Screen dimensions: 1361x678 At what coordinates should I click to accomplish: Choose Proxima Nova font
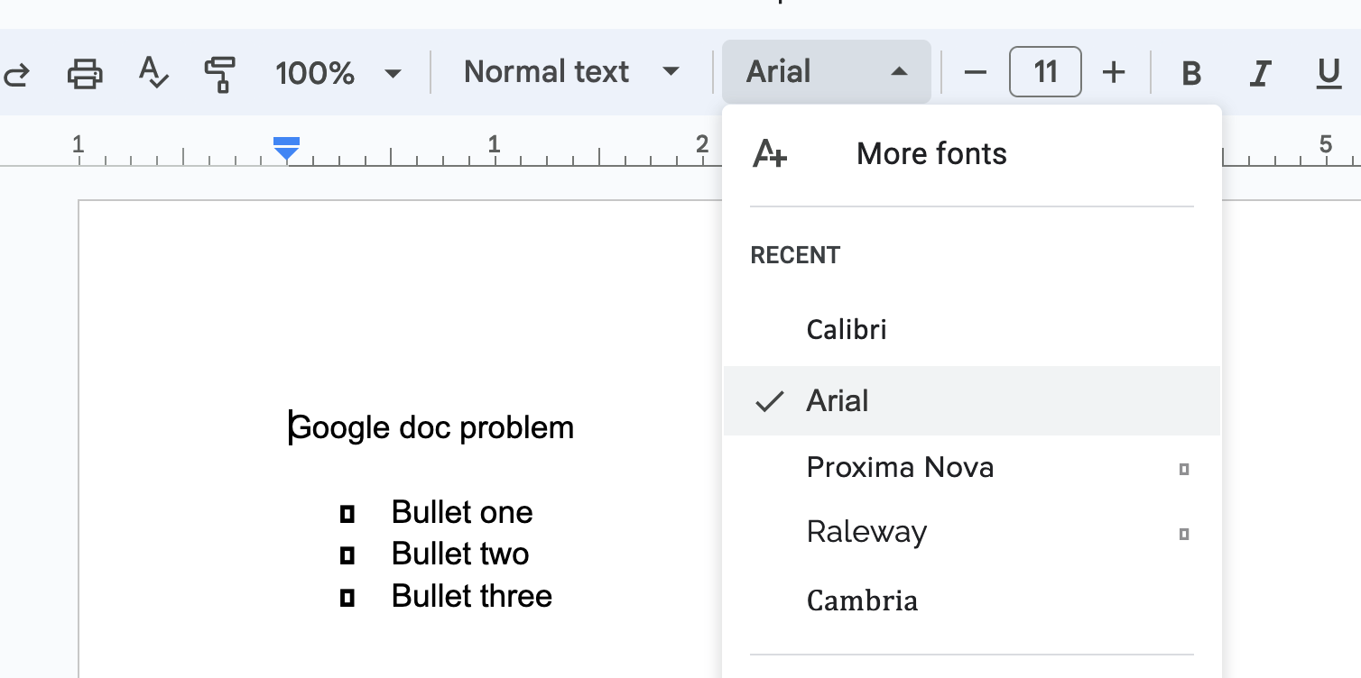900,467
